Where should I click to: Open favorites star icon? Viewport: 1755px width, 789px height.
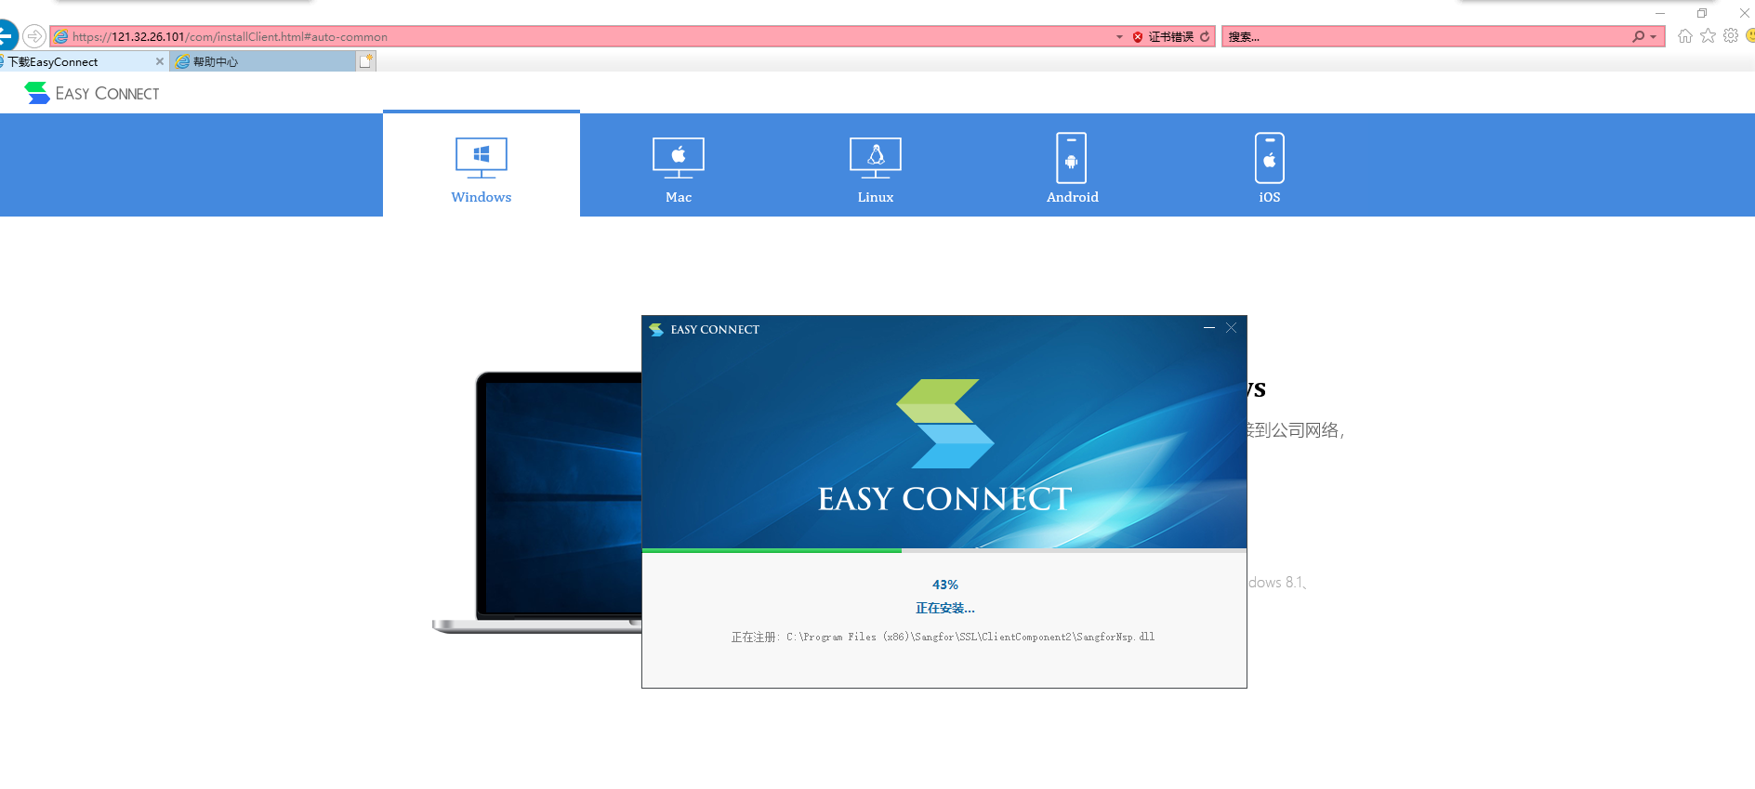[1708, 36]
